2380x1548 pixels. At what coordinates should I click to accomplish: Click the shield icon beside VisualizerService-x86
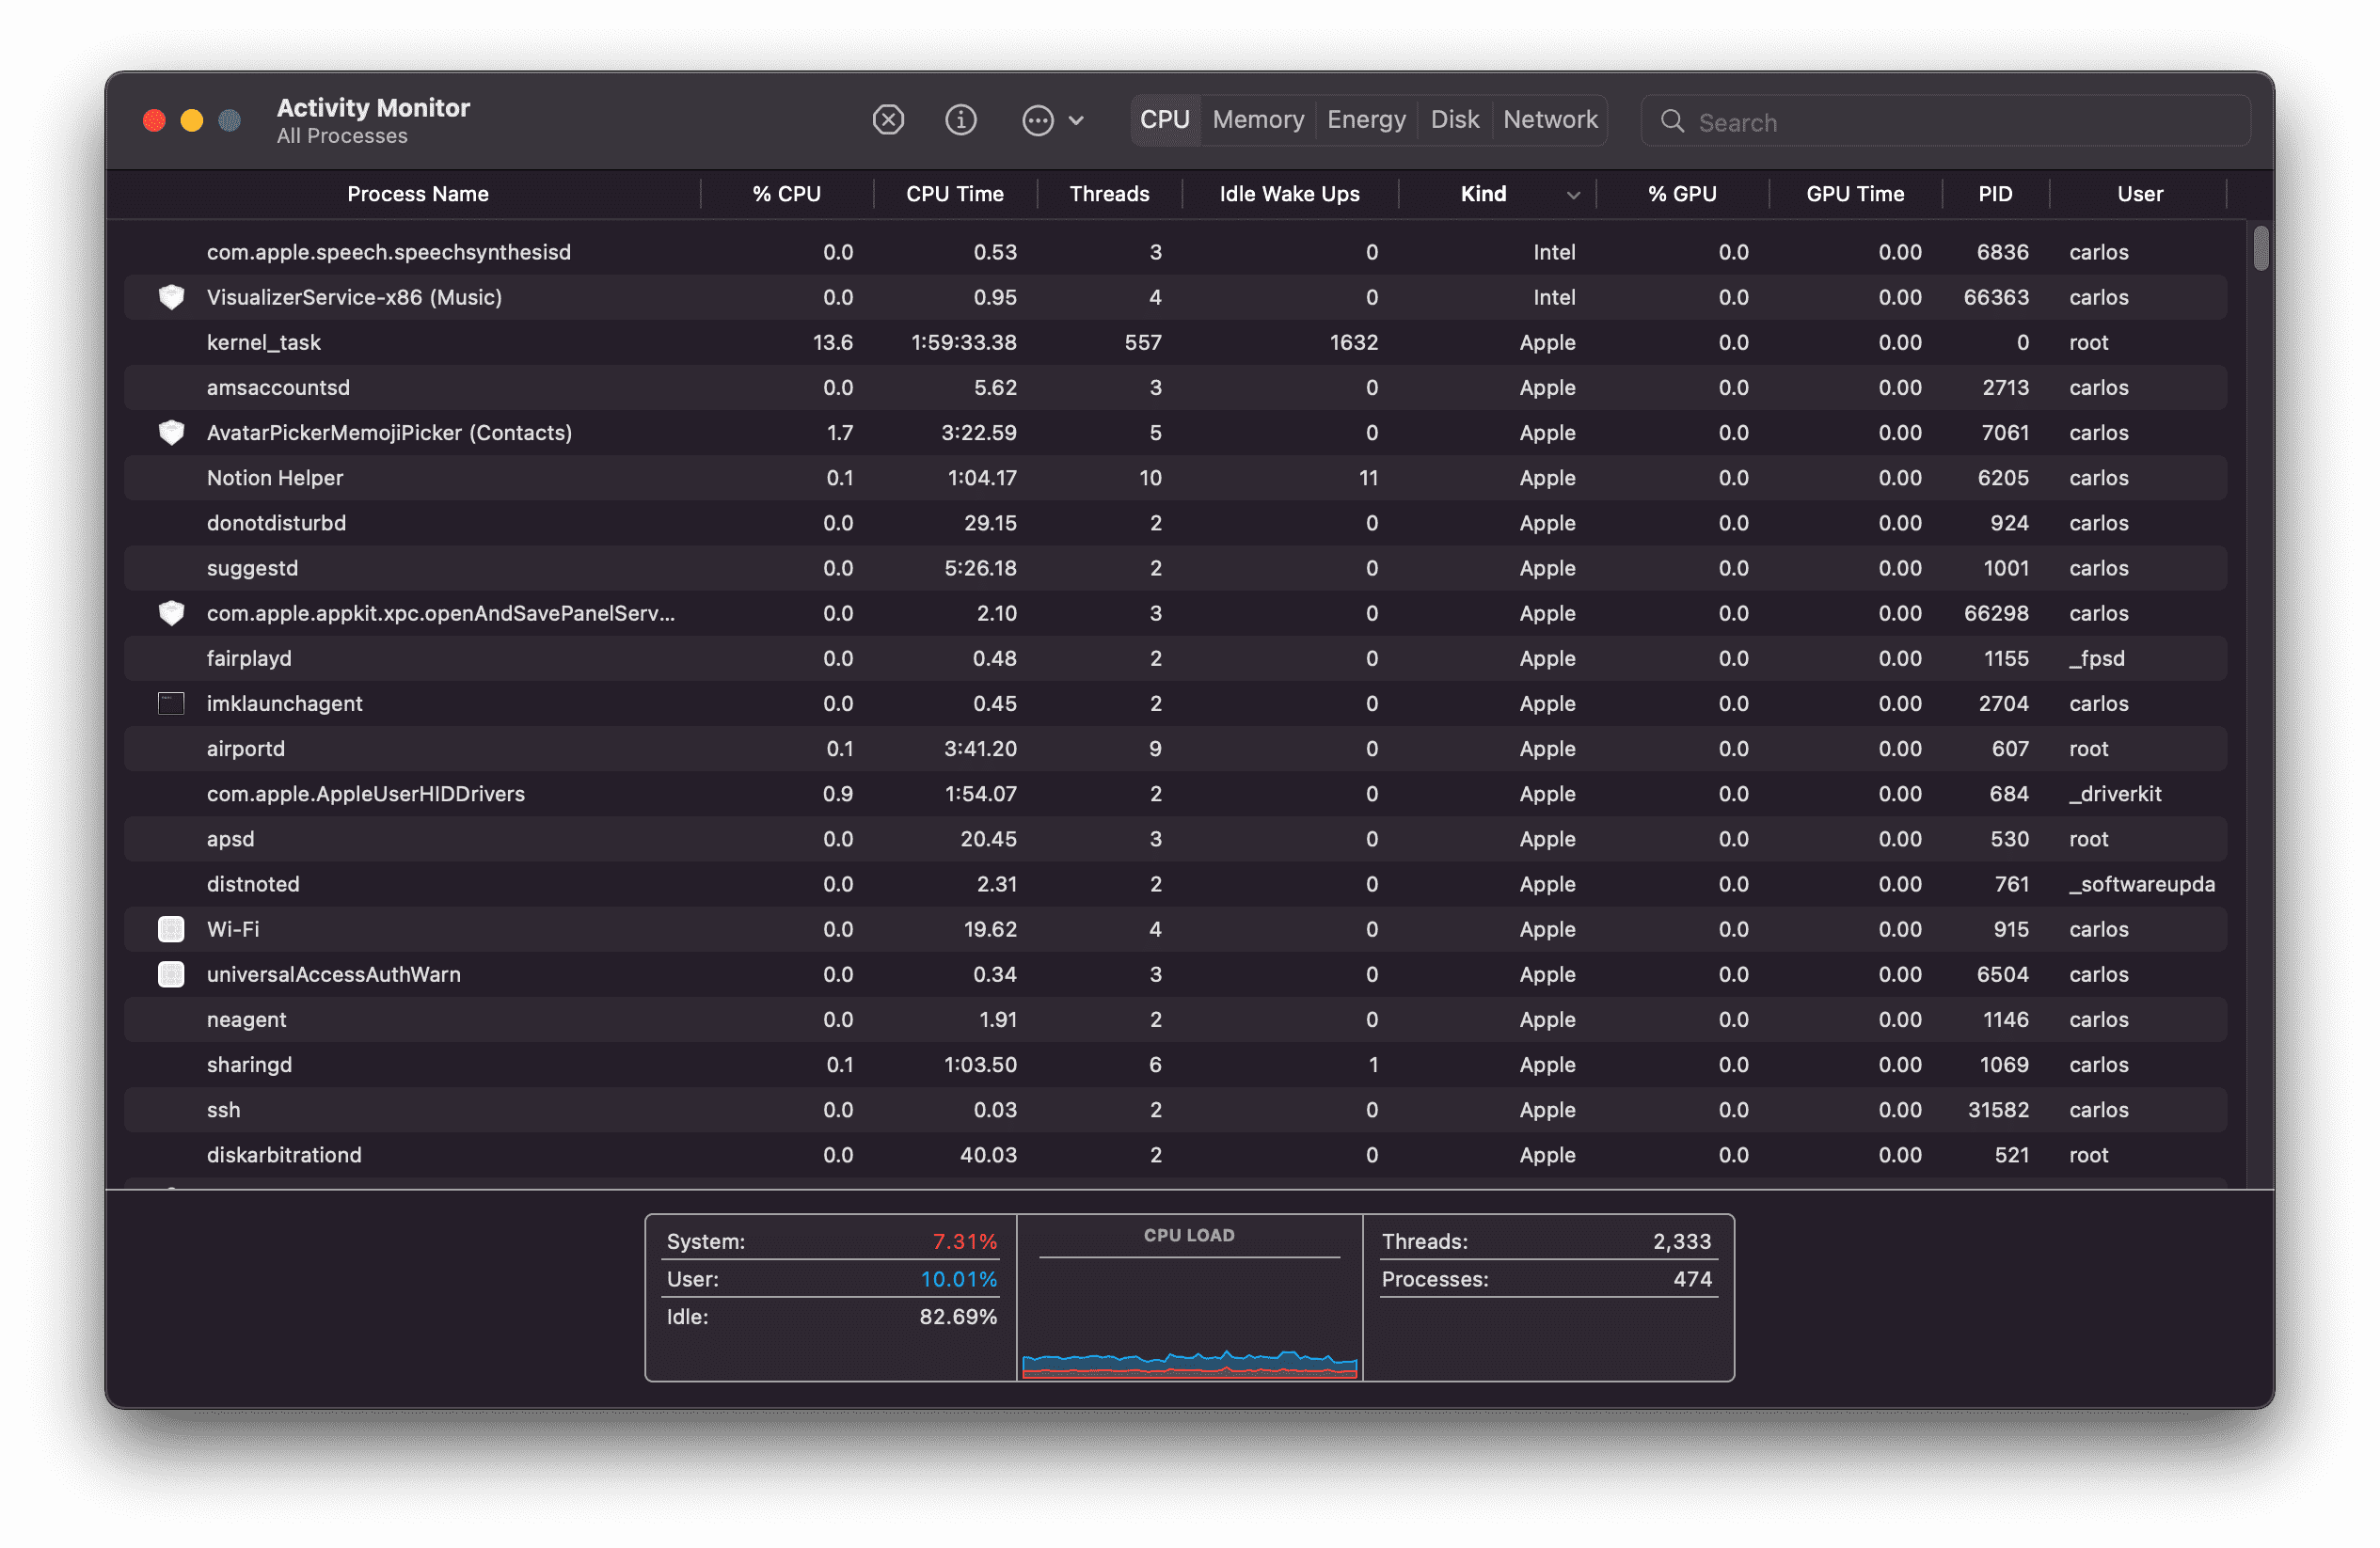tap(170, 296)
